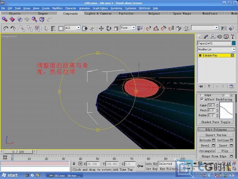The image size is (238, 179).
Task: Toggle Affect Backfacing checkbox
Action: [x=202, y=99]
